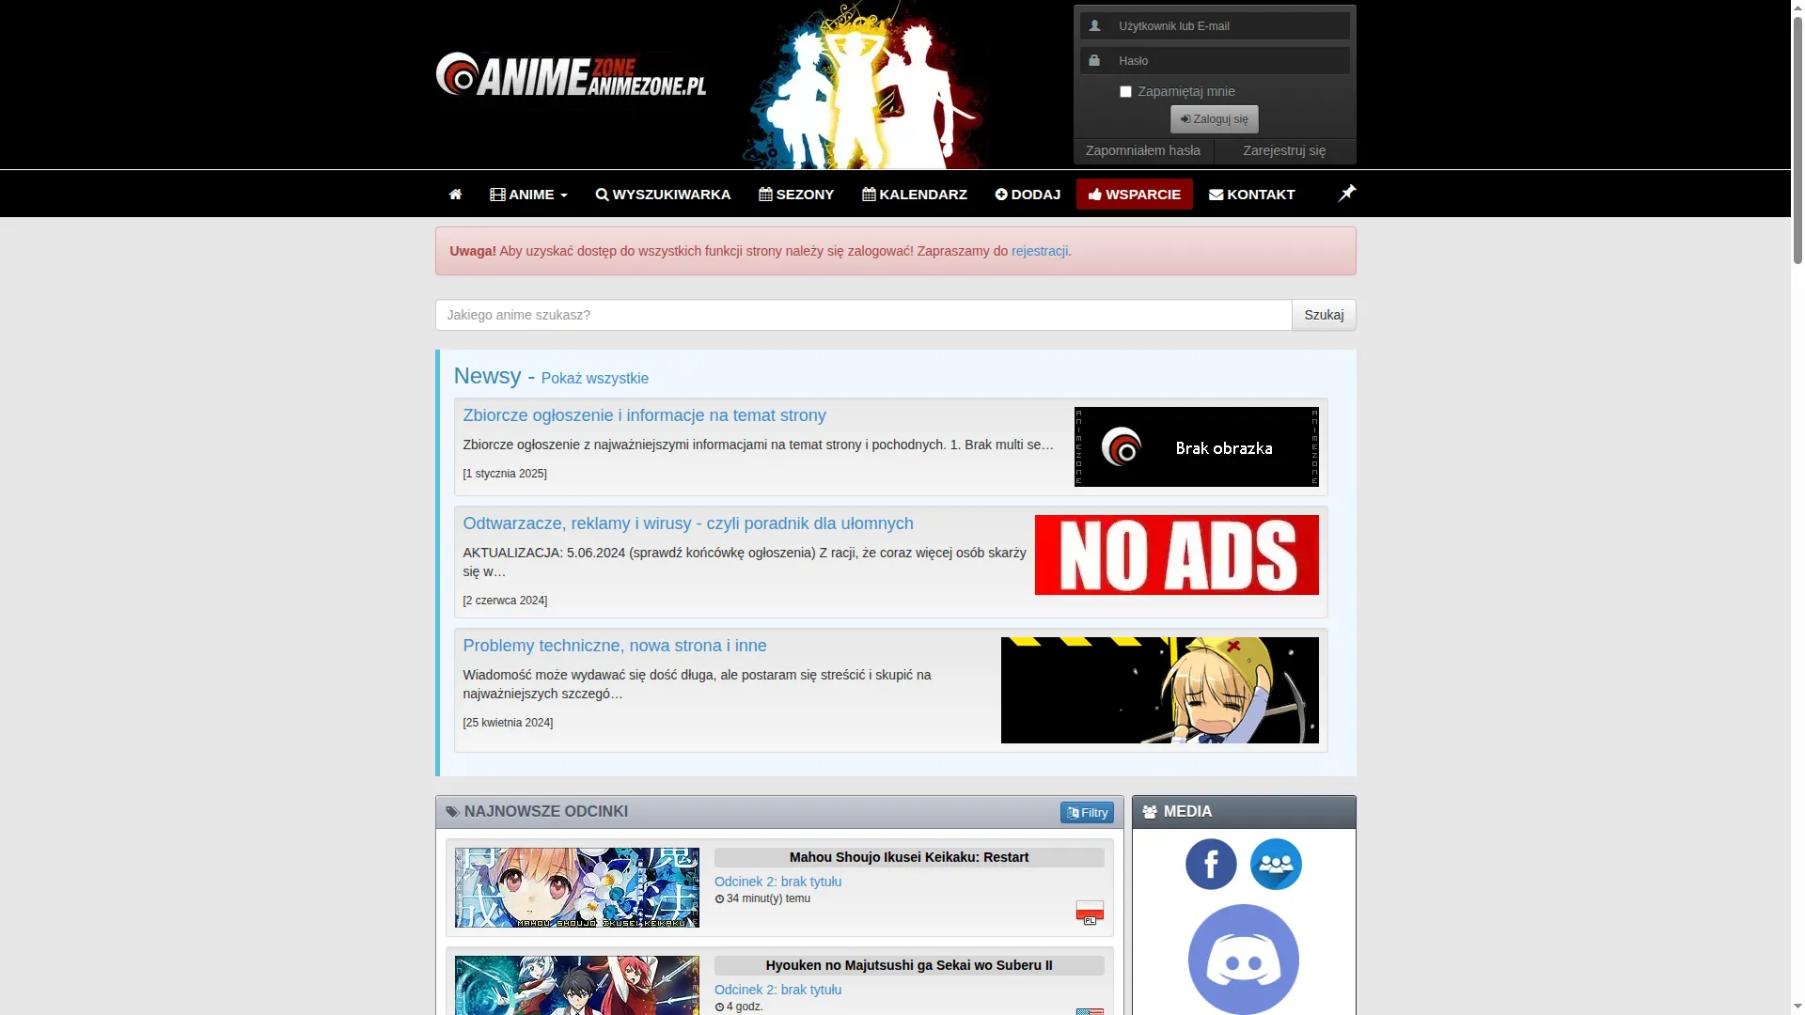Open the Facebook group icon
The width and height of the screenshot is (1805, 1015).
click(1276, 865)
